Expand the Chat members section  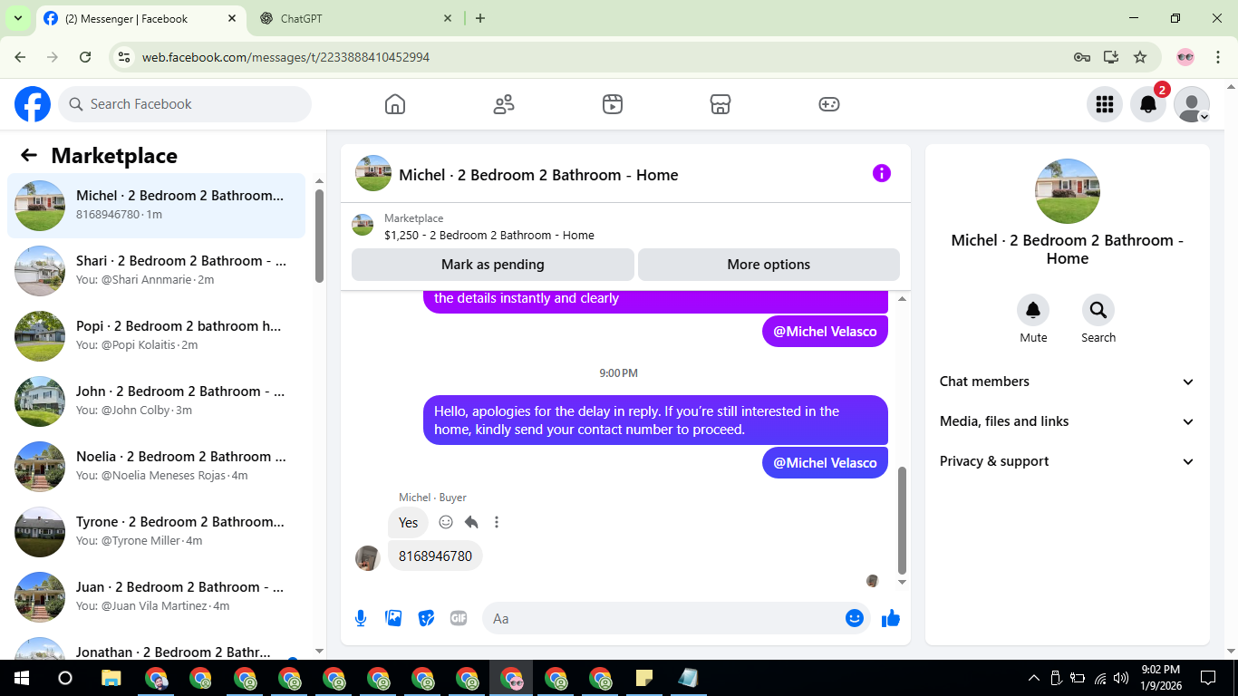[1068, 382]
